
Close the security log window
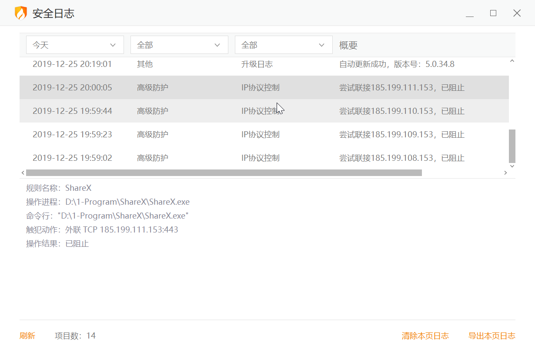click(x=517, y=13)
